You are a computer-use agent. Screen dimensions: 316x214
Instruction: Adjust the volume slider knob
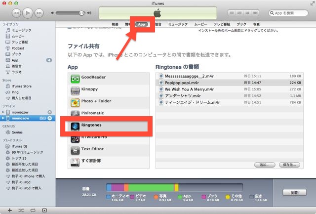81,13
